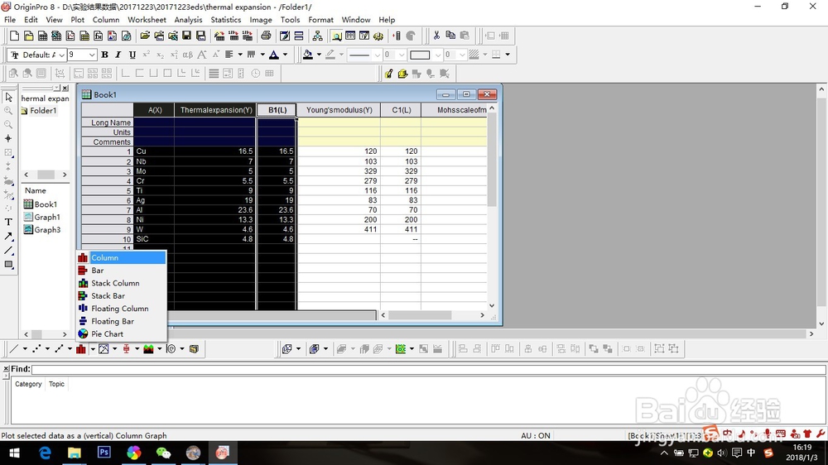828x465 pixels.
Task: Open File Explorer from the taskbar
Action: coord(74,453)
